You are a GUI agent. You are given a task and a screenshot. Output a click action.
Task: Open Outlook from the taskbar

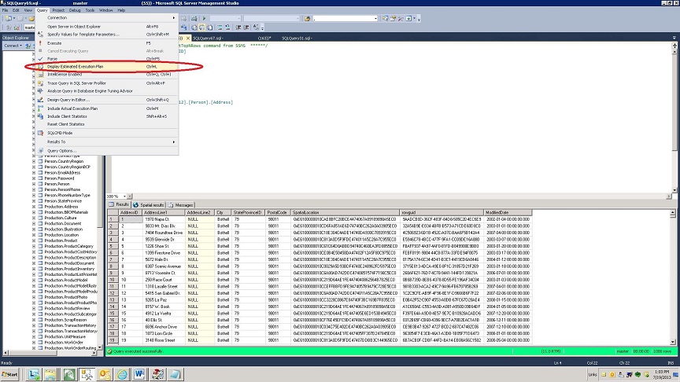point(105,374)
